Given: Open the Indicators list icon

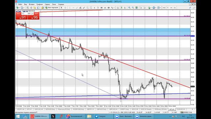Looking at the screenshot, I should coord(149,8).
